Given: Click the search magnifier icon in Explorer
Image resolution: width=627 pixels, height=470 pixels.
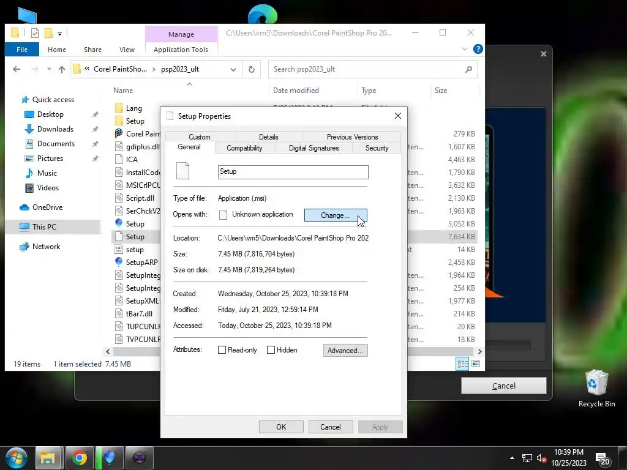Looking at the screenshot, I should (468, 69).
